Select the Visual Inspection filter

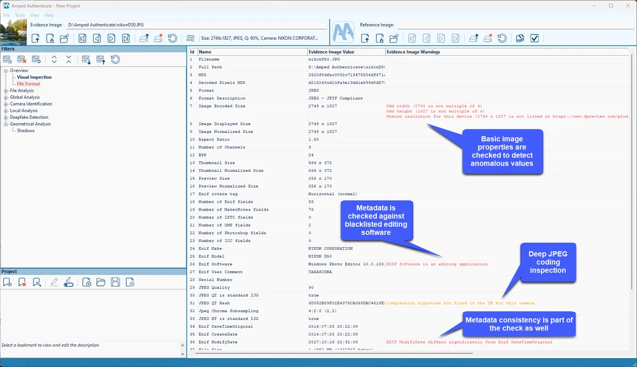[34, 77]
